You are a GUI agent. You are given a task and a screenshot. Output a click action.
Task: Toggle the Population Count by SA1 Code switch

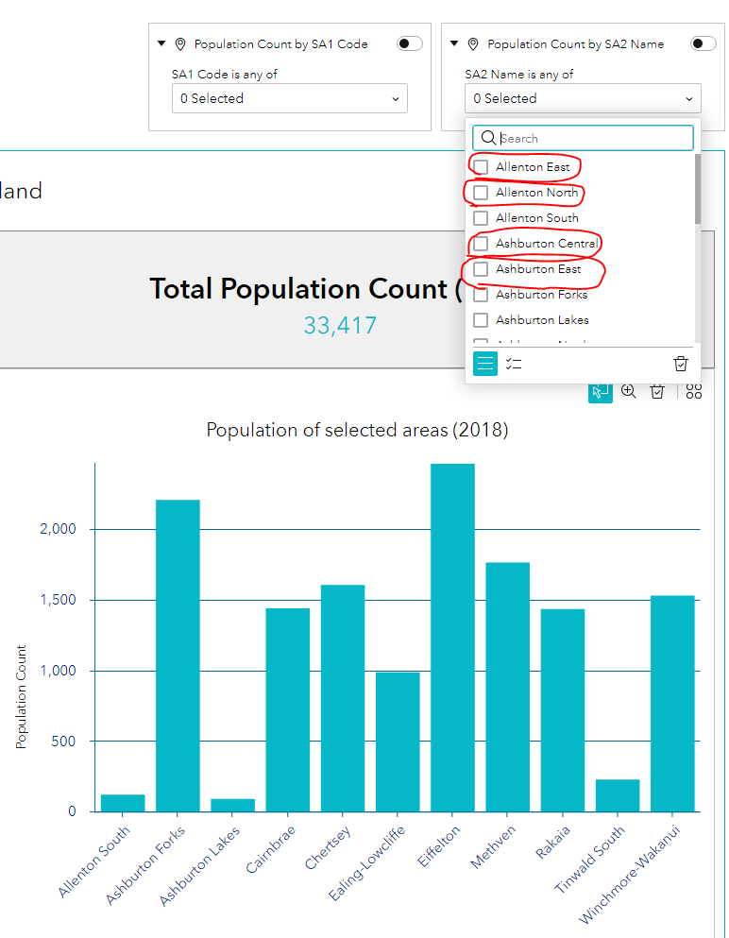pos(410,43)
